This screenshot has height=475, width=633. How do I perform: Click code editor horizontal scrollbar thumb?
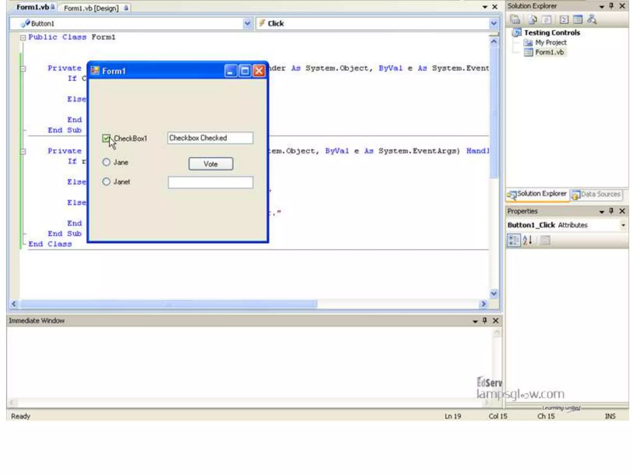click(x=169, y=304)
